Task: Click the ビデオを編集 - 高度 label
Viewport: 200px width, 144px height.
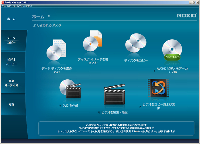Action: pyautogui.click(x=114, y=112)
